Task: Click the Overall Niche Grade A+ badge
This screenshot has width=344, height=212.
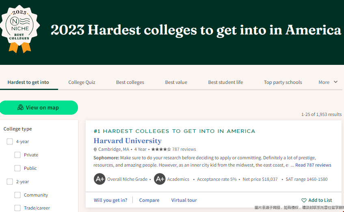Action: (x=100, y=179)
